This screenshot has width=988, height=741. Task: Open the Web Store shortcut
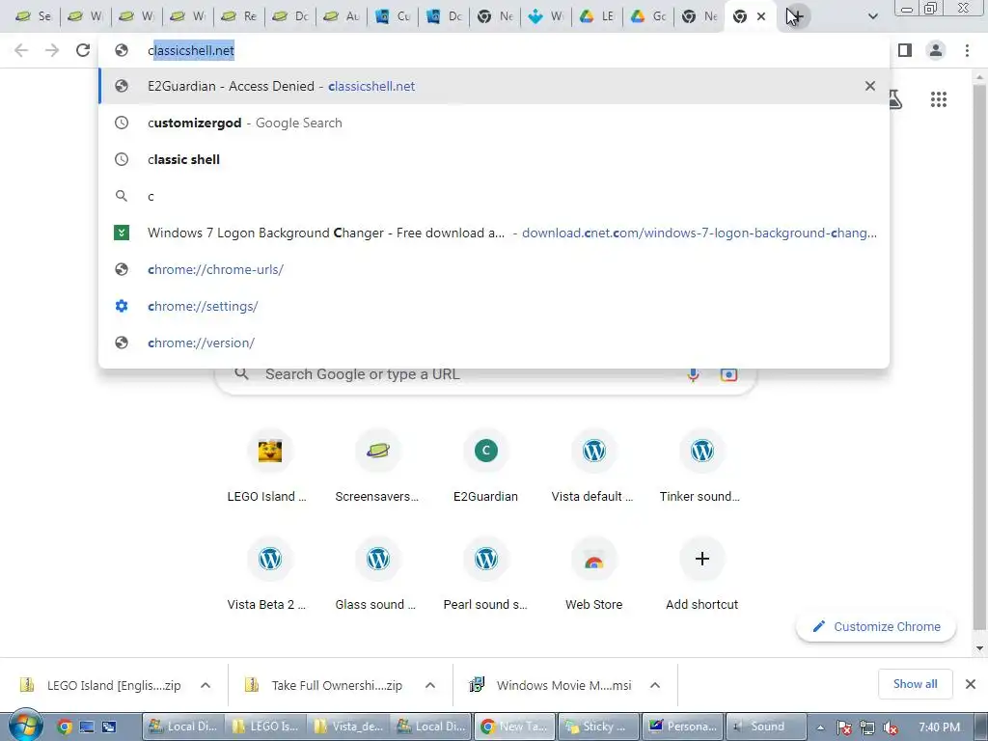(593, 575)
